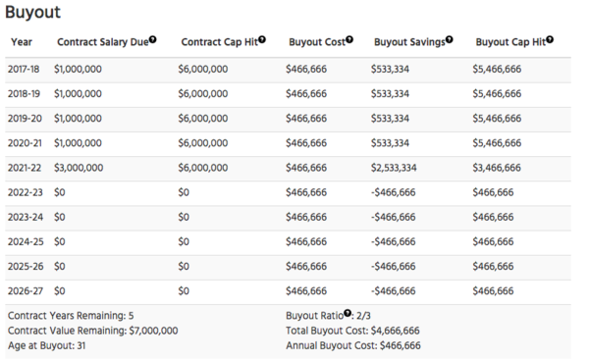Click the Buyout Cost header text

pos(317,42)
